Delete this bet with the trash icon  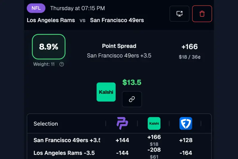[202, 14]
